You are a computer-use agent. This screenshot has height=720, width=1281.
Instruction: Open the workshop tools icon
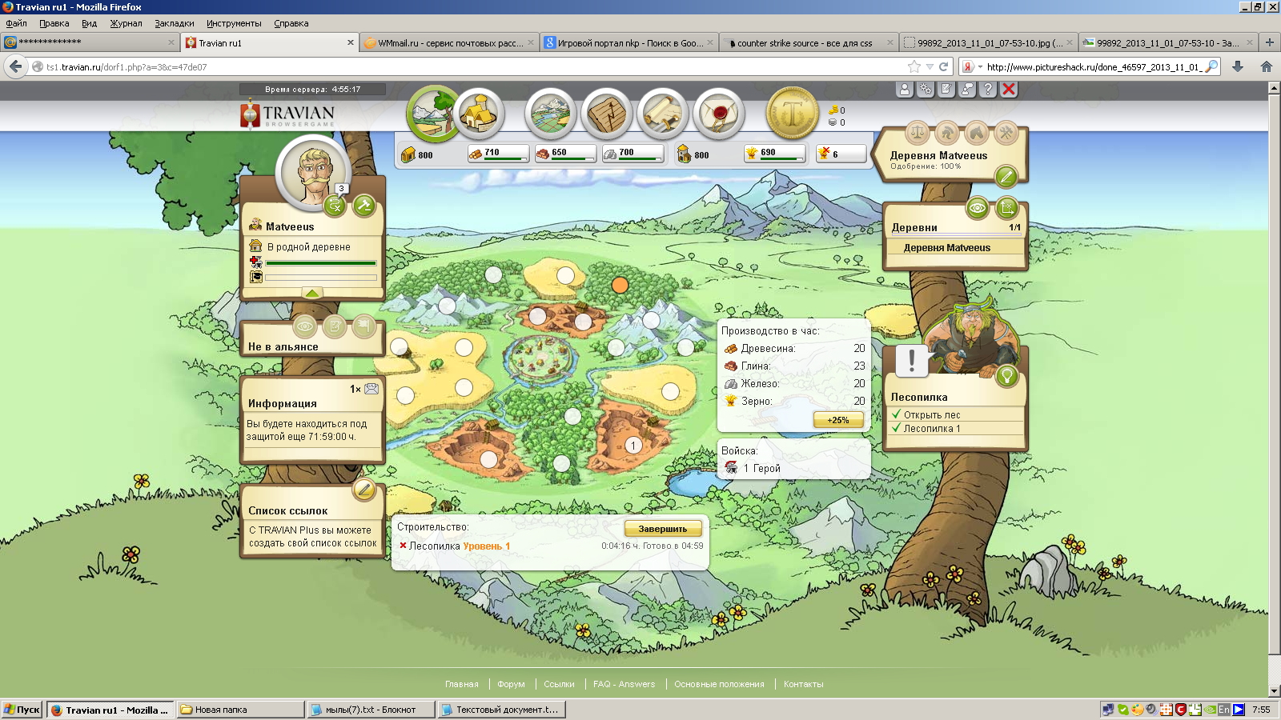point(1006,133)
